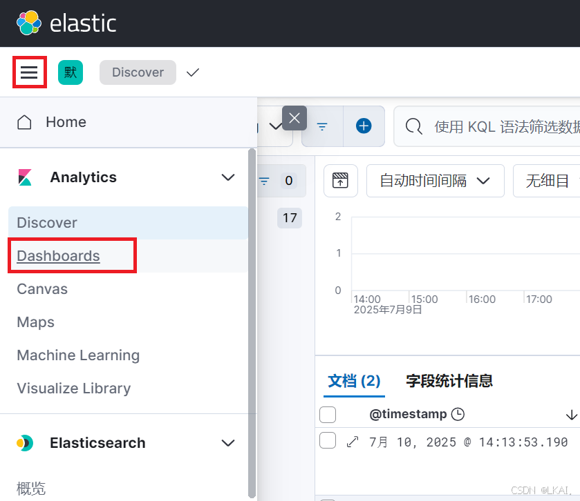
Task: Open Visualize Library from navigation
Action: pyautogui.click(x=73, y=389)
